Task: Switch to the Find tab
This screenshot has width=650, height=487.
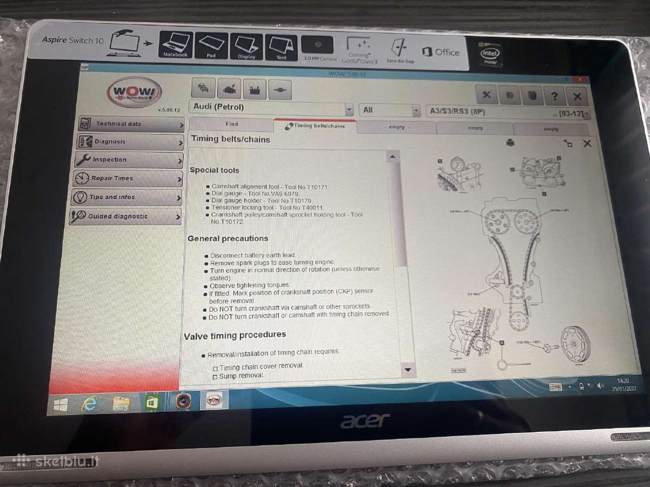Action: tap(231, 124)
